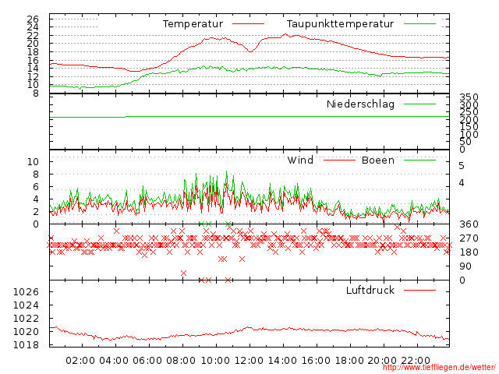This screenshot has width=499, height=374.
Task: Click the 8 wind speed axis value
Action: tap(36, 175)
